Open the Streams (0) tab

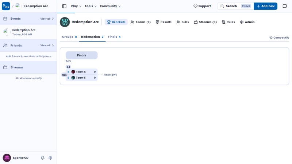click(205, 22)
